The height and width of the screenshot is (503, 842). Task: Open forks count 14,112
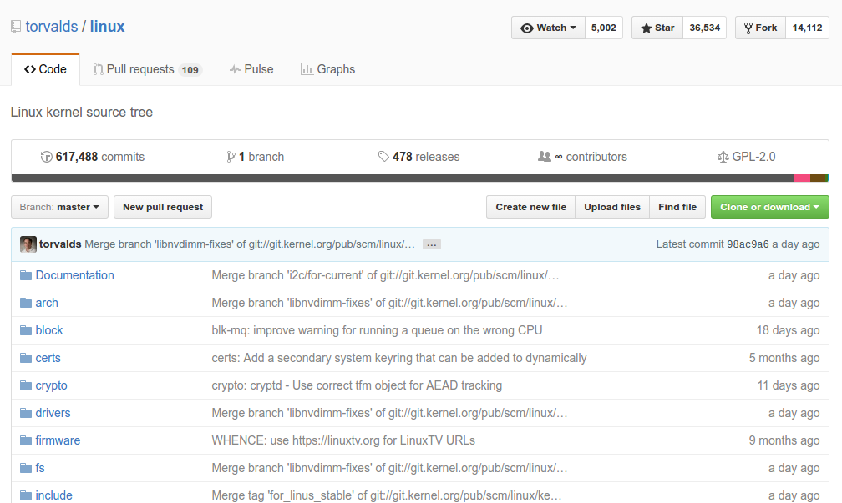pyautogui.click(x=807, y=28)
